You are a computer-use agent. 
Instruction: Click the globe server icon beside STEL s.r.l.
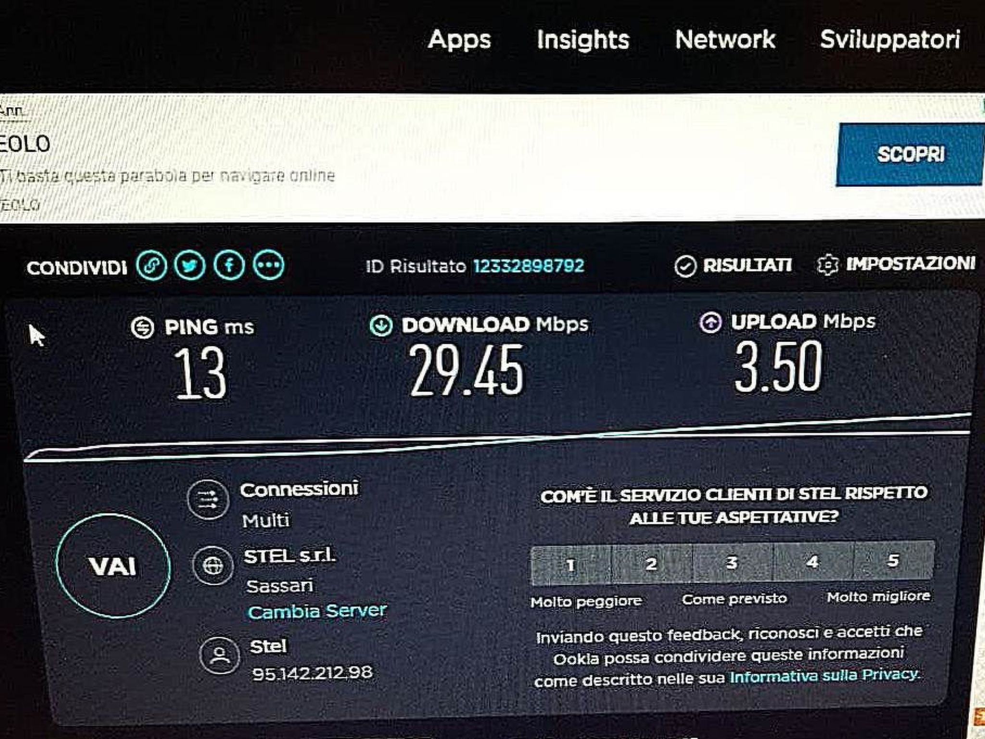pyautogui.click(x=213, y=565)
